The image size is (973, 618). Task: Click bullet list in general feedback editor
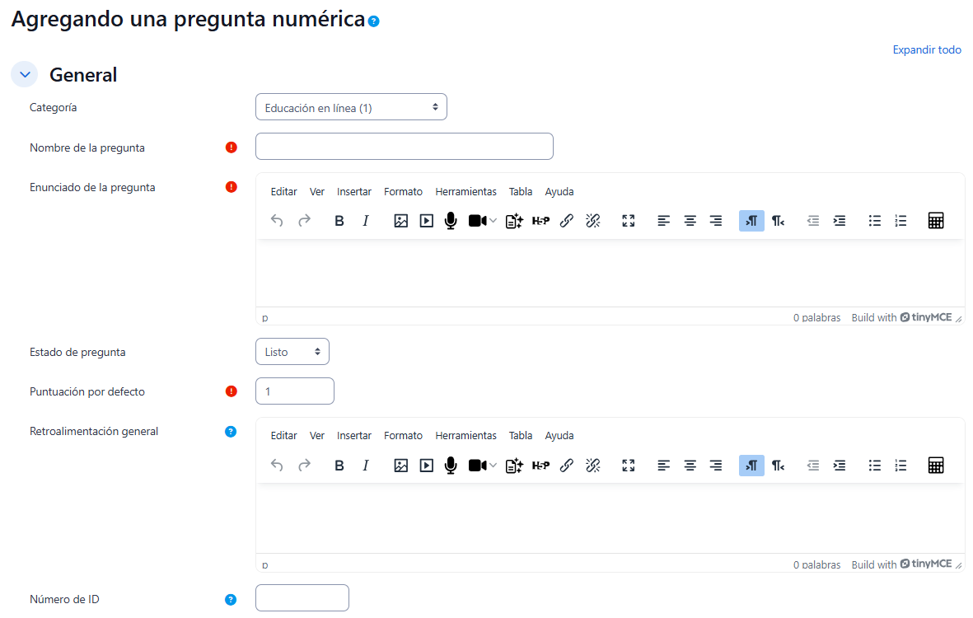[875, 465]
